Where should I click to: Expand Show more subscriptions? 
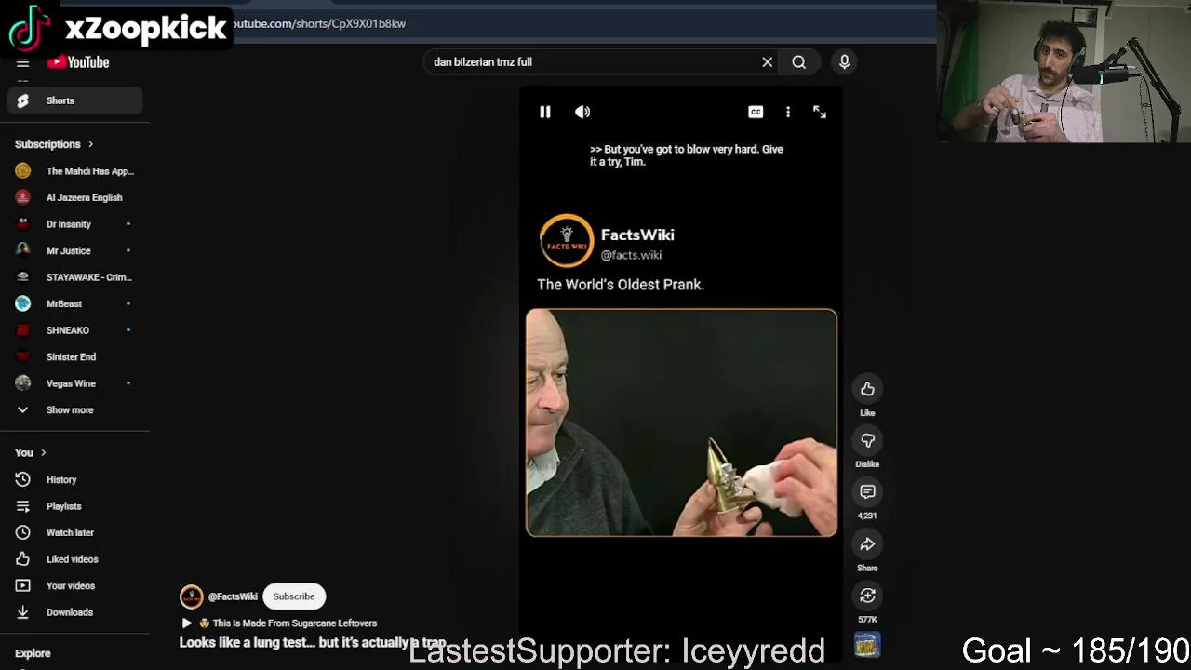coord(74,409)
